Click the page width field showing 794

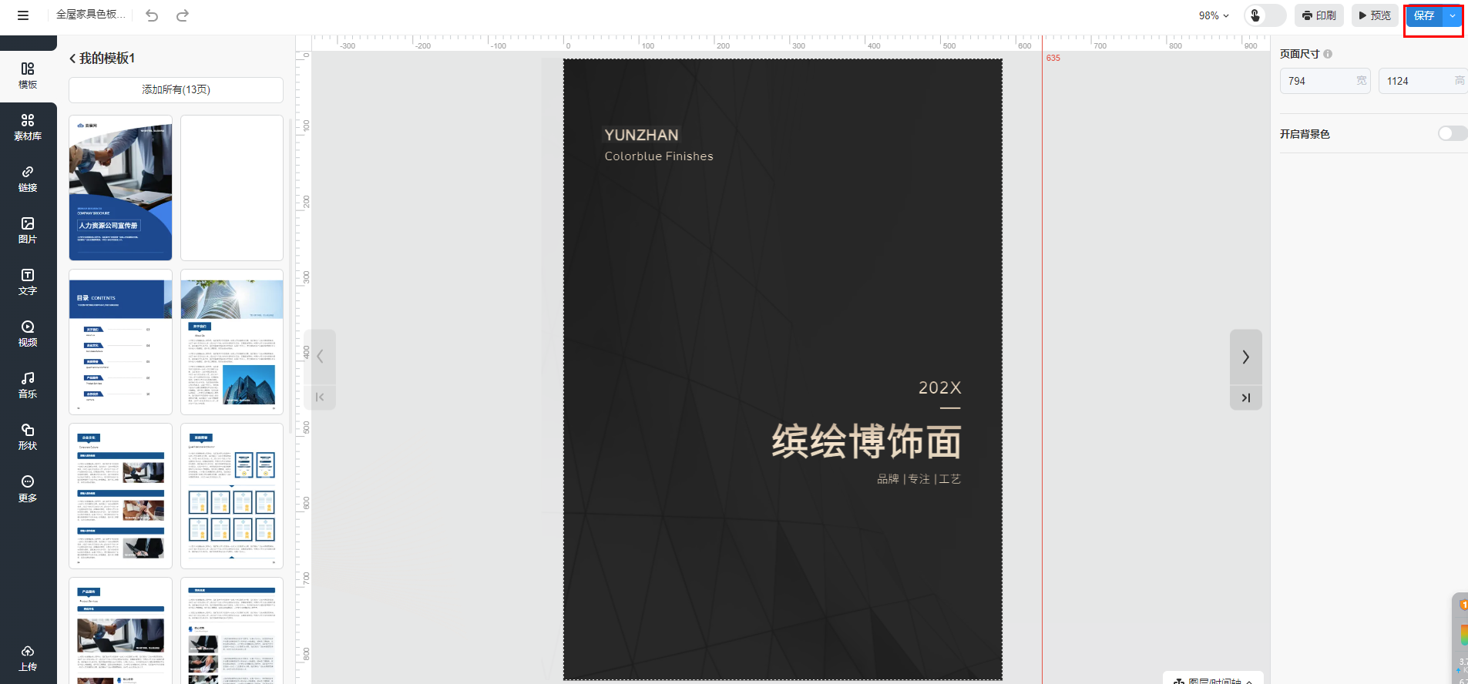click(x=1319, y=81)
